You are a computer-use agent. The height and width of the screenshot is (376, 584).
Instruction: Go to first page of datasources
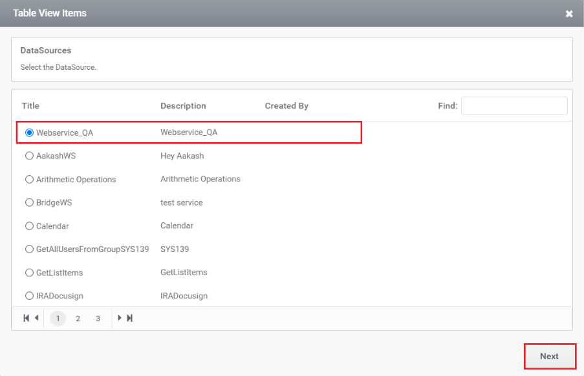pyautogui.click(x=26, y=318)
